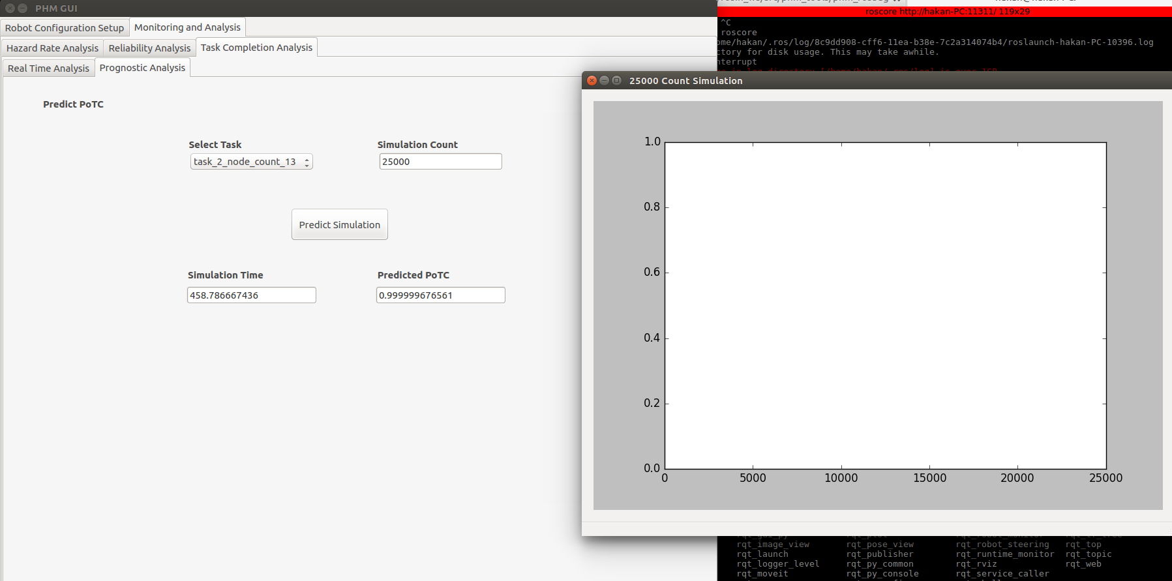Image resolution: width=1172 pixels, height=581 pixels.
Task: Click the 5000 x-axis tick label
Action: (x=753, y=478)
